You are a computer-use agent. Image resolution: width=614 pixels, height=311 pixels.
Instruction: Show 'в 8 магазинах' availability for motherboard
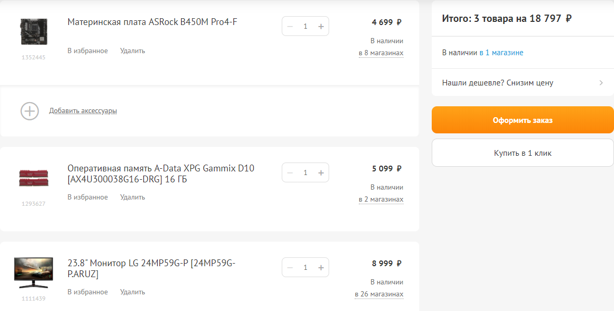click(x=381, y=53)
